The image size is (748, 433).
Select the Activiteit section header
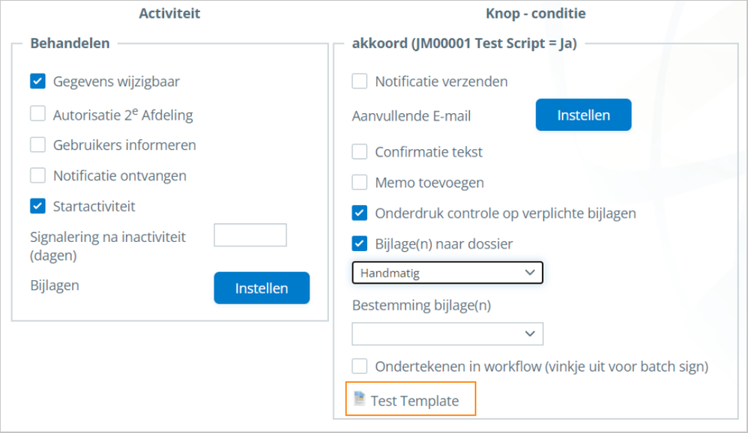click(169, 13)
